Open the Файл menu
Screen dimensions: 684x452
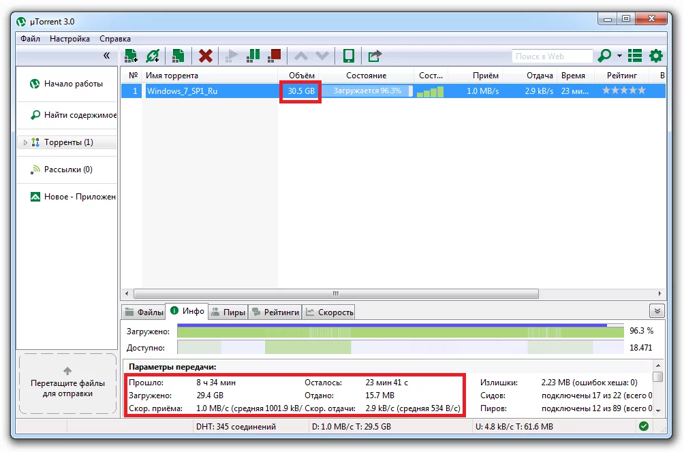(x=30, y=39)
